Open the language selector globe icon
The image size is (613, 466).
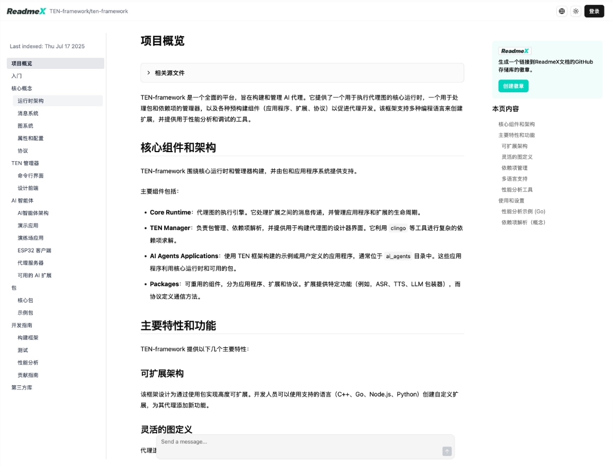(x=562, y=11)
